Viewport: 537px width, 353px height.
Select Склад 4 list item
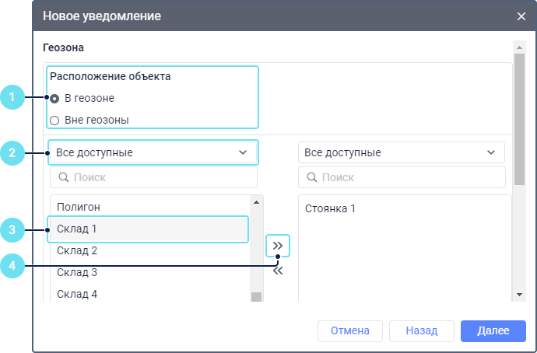[x=78, y=294]
